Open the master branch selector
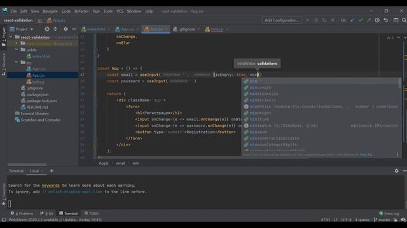 (382, 220)
